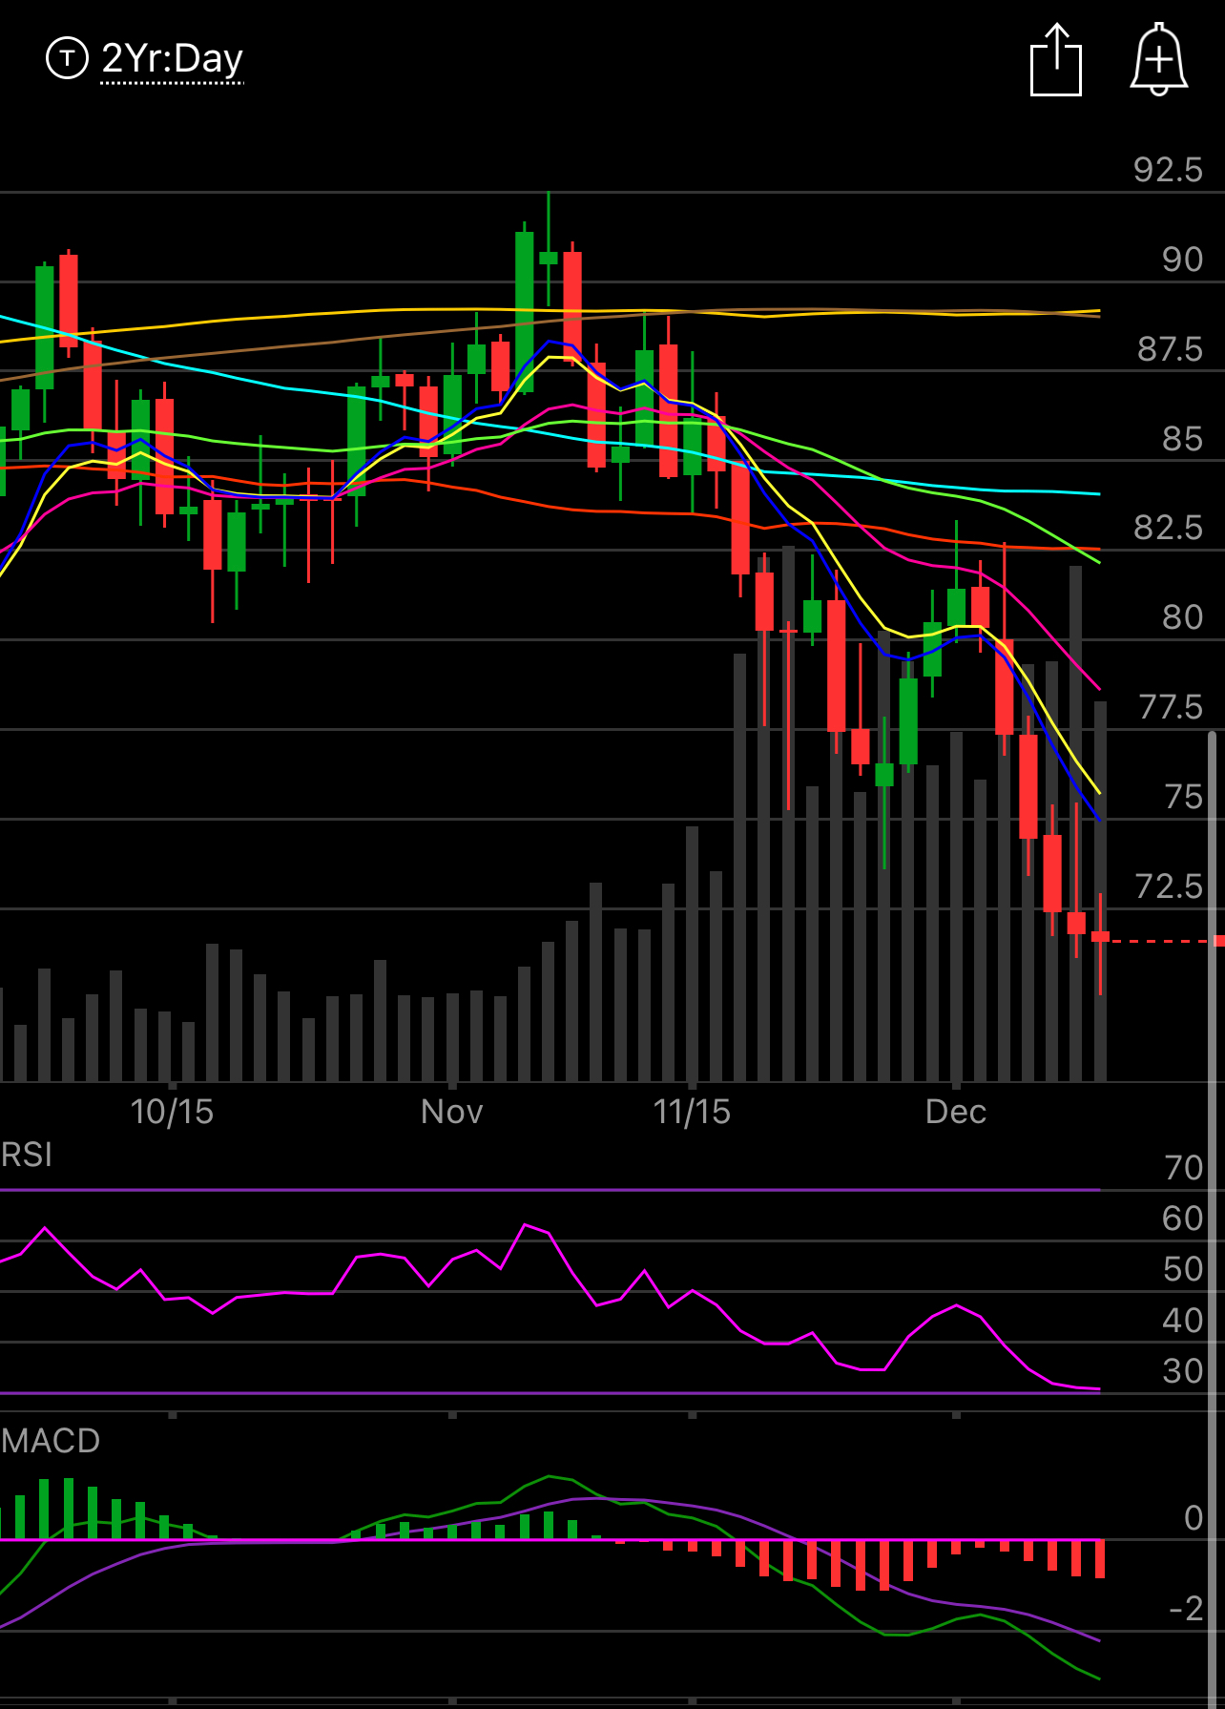Tap the 11/15 date axis label

692,1112
